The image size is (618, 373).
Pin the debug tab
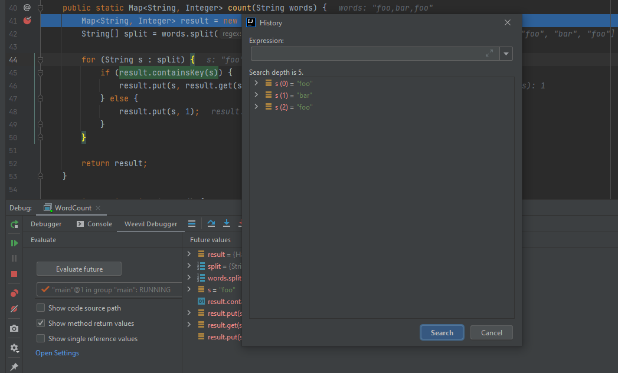click(14, 367)
